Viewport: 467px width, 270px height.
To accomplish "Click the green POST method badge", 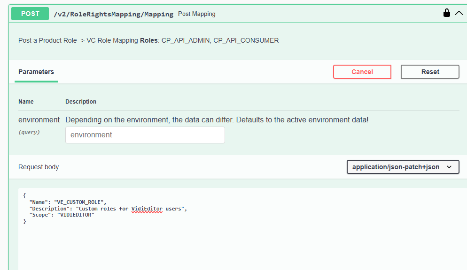I will 30,14.
